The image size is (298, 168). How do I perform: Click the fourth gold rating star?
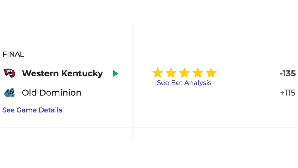tap(198, 73)
